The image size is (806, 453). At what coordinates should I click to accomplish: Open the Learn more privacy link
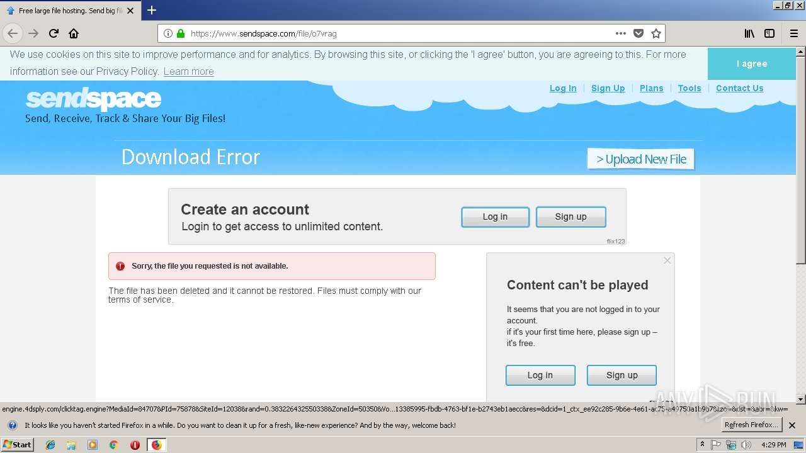(188, 71)
